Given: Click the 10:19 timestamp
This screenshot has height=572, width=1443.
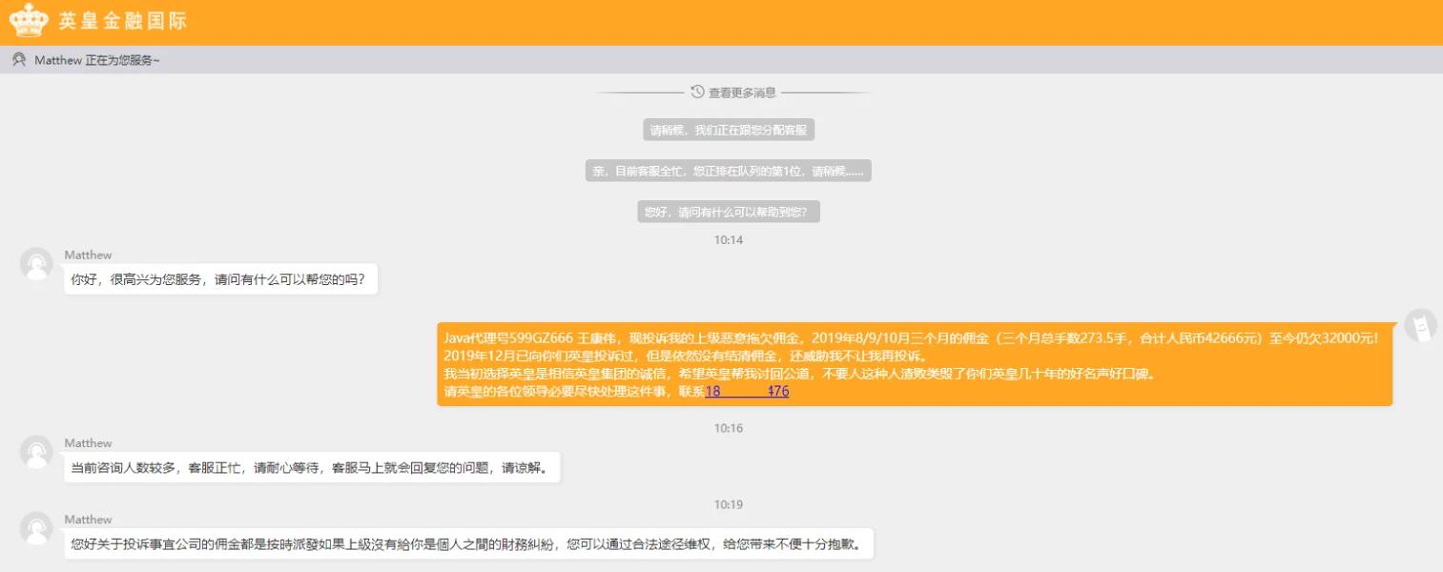Looking at the screenshot, I should [x=729, y=504].
